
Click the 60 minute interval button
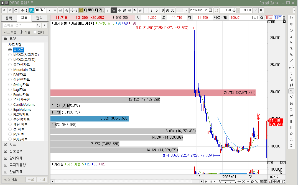click(172, 10)
